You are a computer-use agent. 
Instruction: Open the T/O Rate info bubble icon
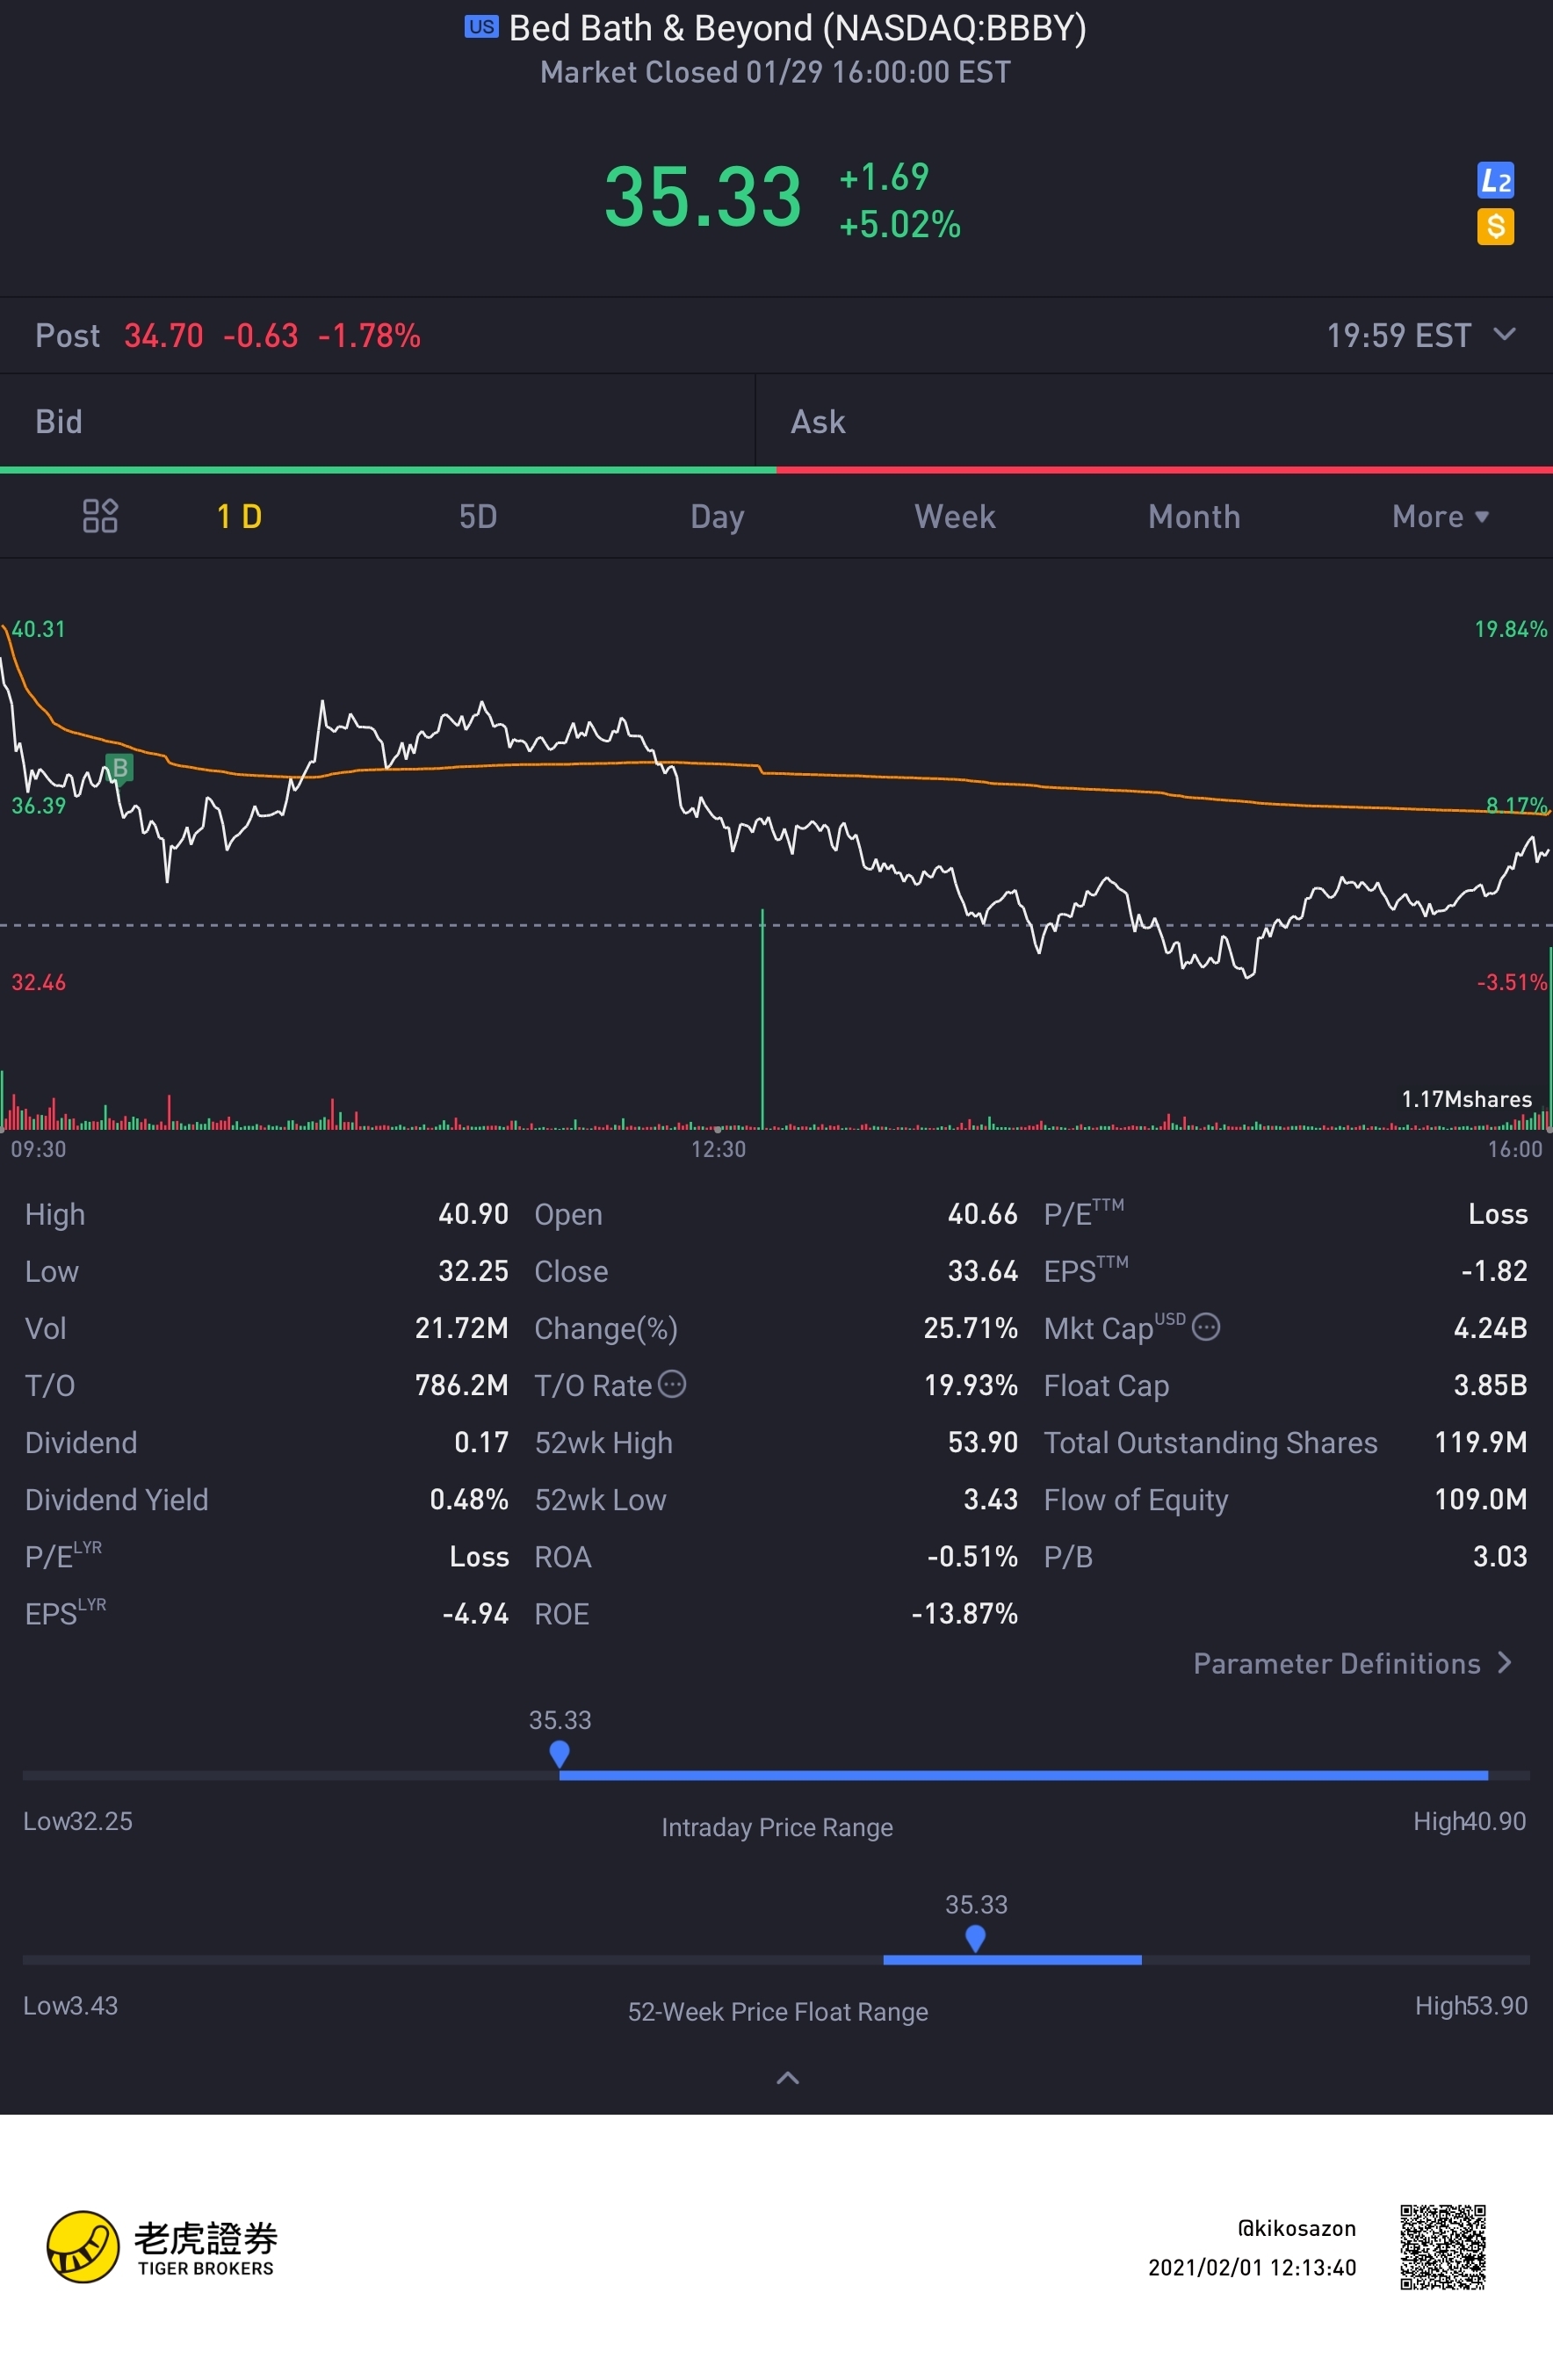click(672, 1384)
